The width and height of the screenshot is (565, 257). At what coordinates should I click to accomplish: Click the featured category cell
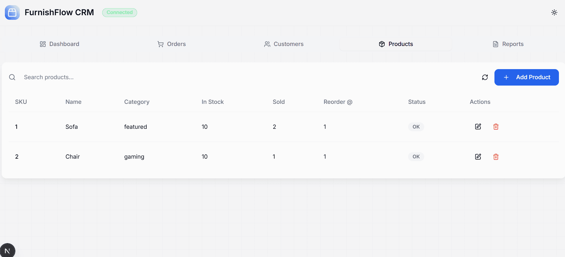135,127
